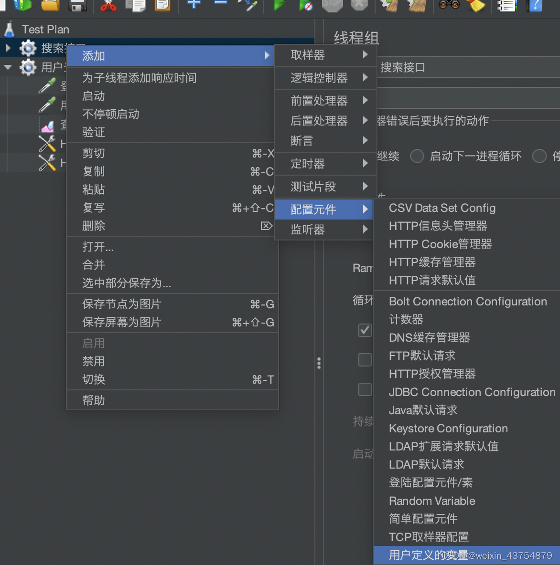
Task: Click the binoculars Search icon
Action: (x=449, y=4)
